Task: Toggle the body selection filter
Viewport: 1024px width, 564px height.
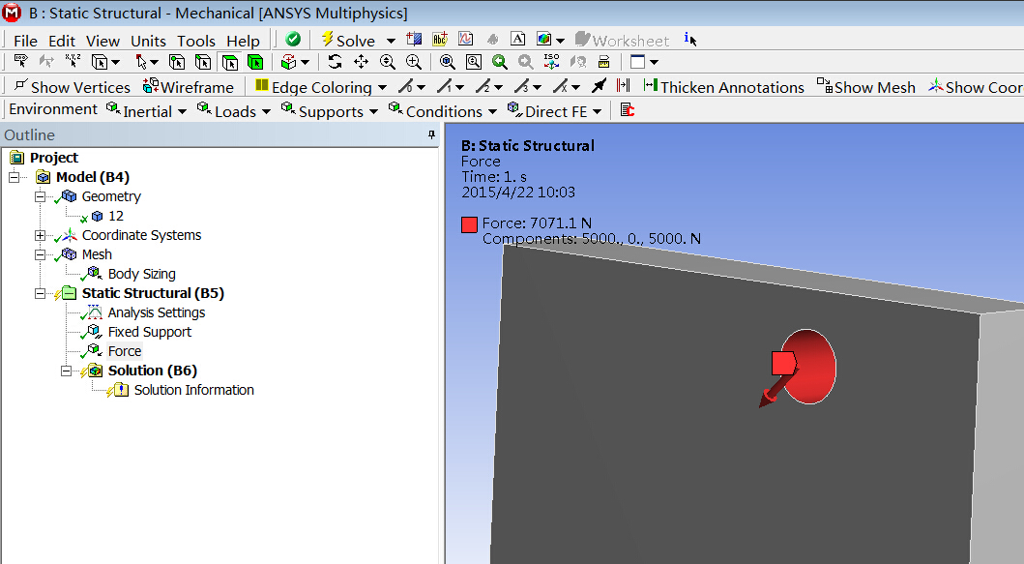Action: [255, 62]
